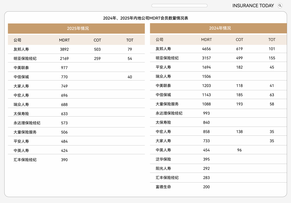Image resolution: width=291 pixels, height=203 pixels.
Task: Click 汇丰保险经纪 in the 2025 table
Action: (x=25, y=160)
